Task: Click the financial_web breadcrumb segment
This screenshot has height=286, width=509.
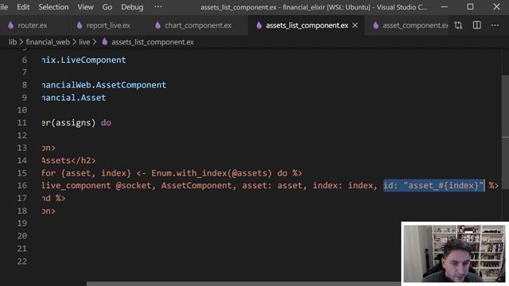Action: [x=48, y=42]
